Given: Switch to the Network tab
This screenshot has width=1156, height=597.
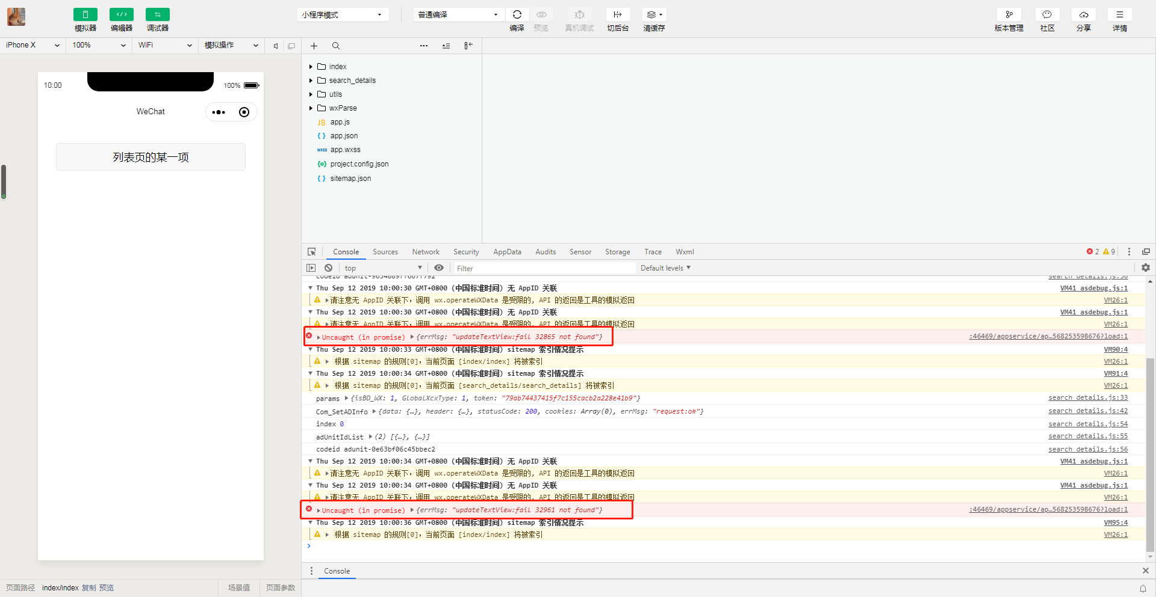Looking at the screenshot, I should tap(426, 252).
